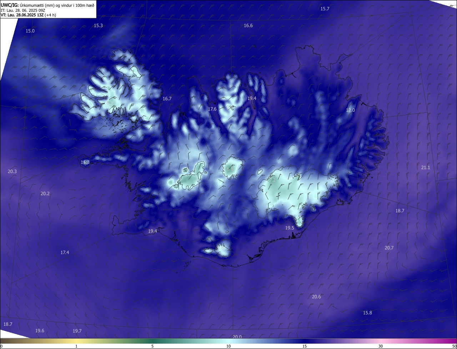This screenshot has height=349, width=457.
Task: Select the 16.7 value label on the map
Action: click(167, 99)
